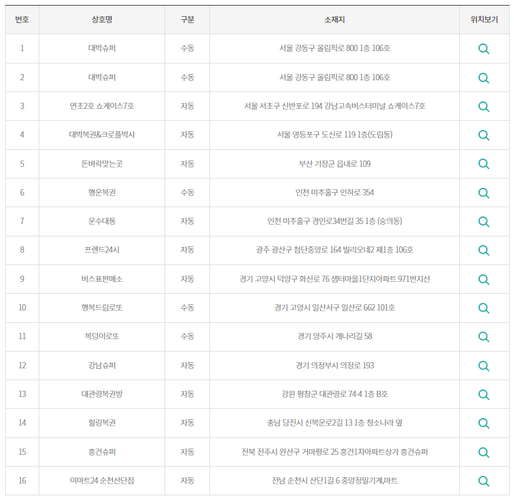Image resolution: width=514 pixels, height=499 pixels.
Task: Click the 구분 column header
Action: point(187,20)
